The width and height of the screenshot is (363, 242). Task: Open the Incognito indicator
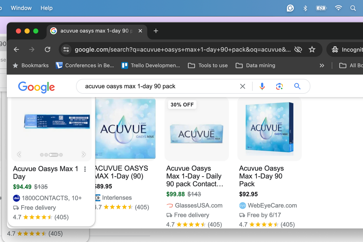click(x=346, y=50)
